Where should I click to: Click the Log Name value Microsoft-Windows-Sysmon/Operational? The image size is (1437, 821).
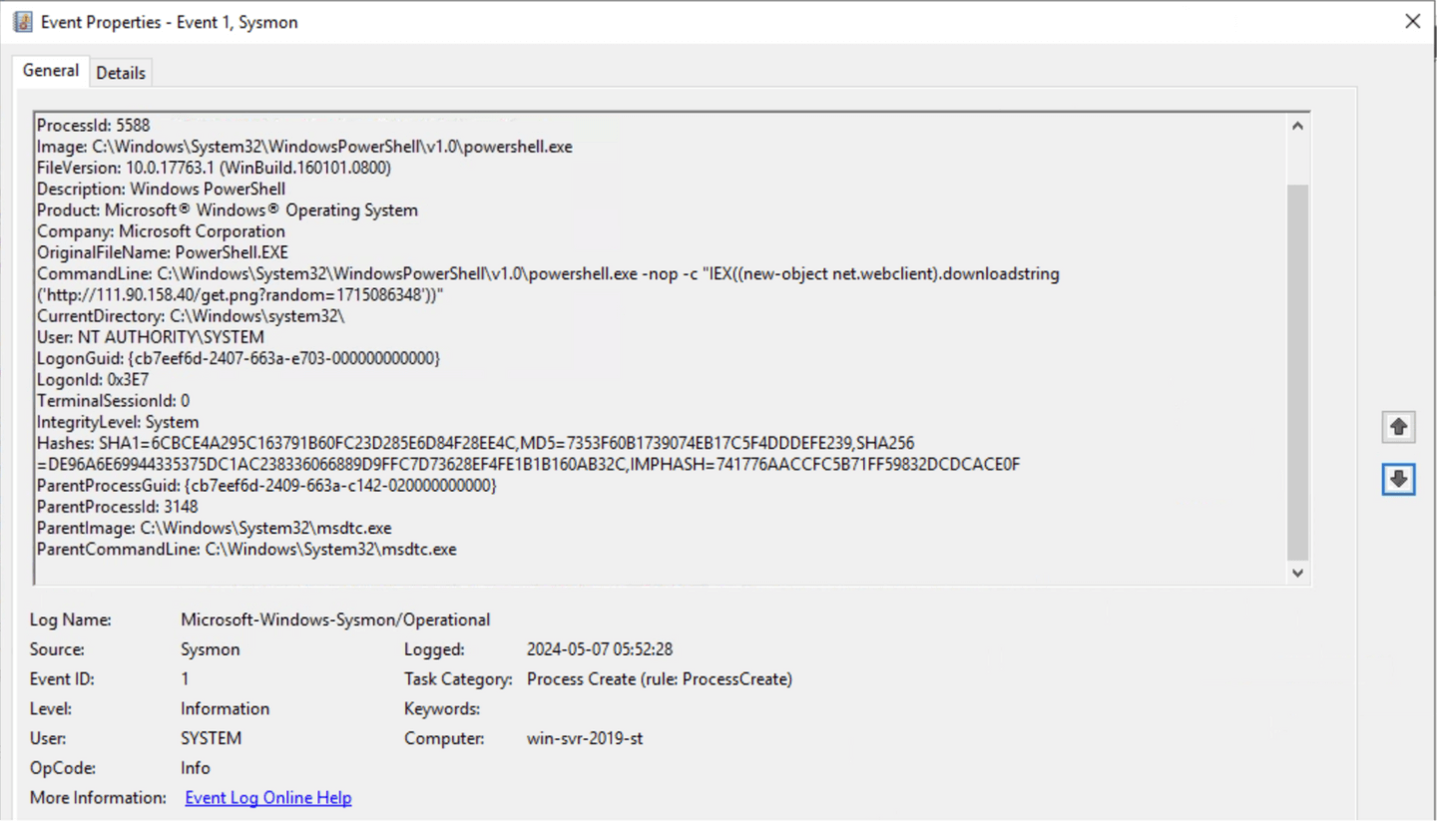pyautogui.click(x=335, y=620)
